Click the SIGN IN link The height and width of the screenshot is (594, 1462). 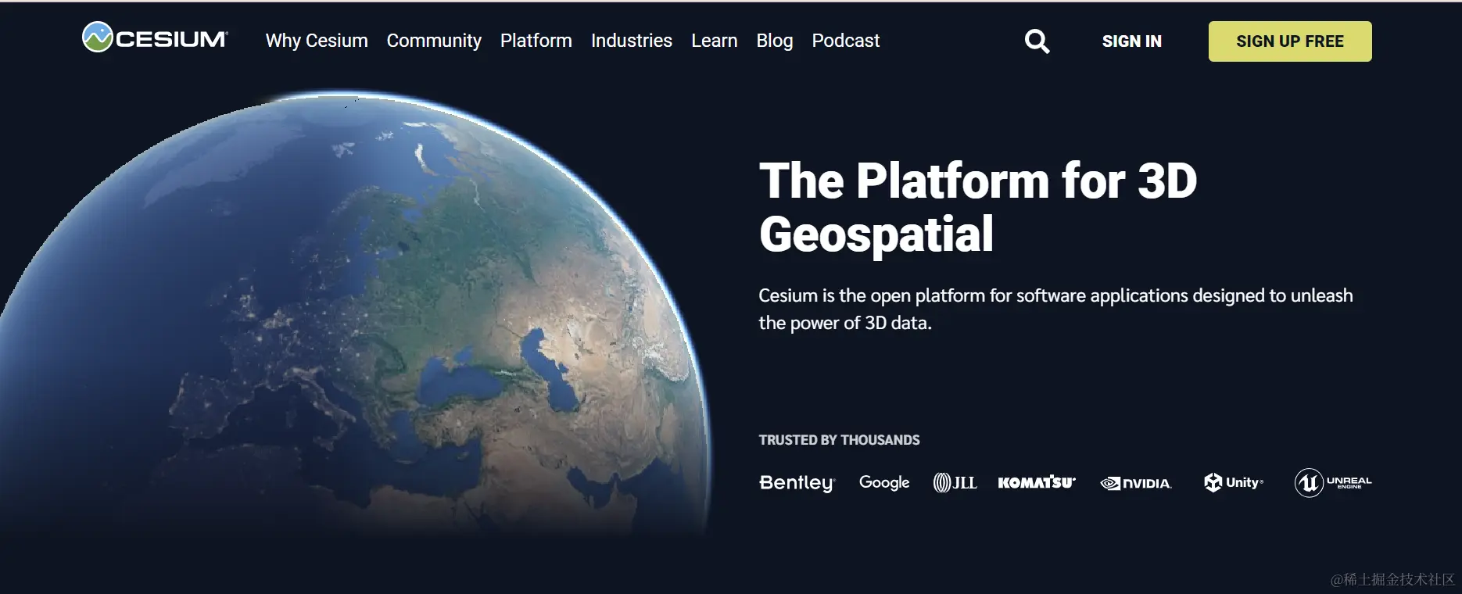click(1132, 41)
